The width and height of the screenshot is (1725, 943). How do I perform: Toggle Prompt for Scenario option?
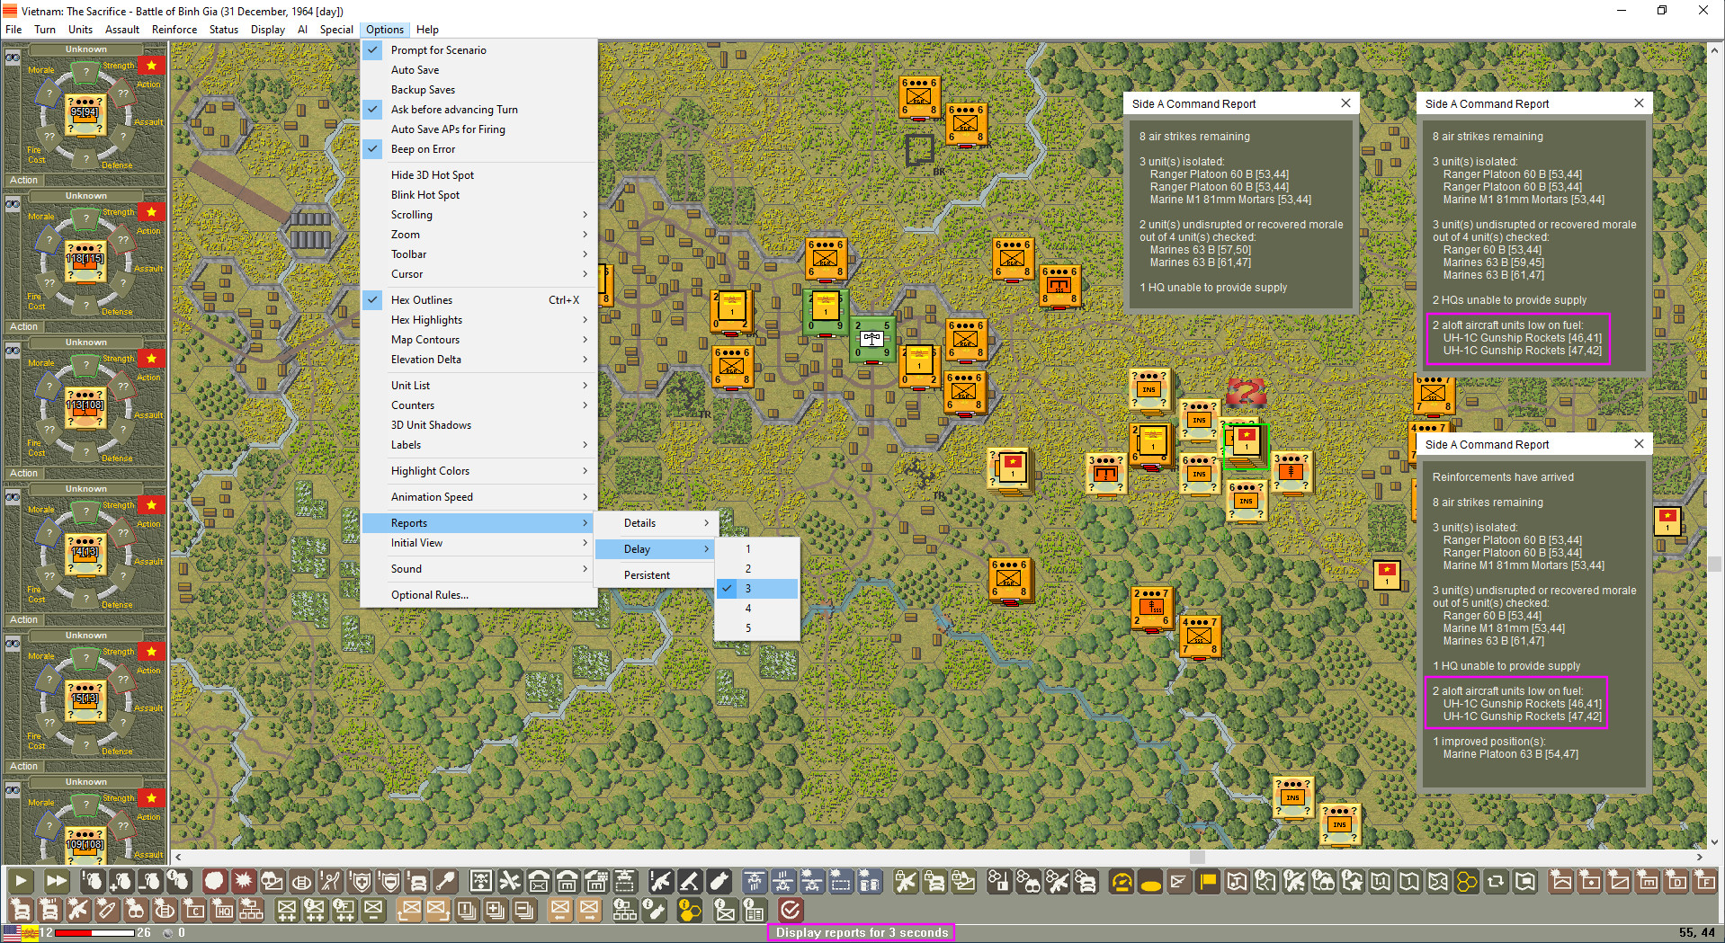[x=479, y=50]
